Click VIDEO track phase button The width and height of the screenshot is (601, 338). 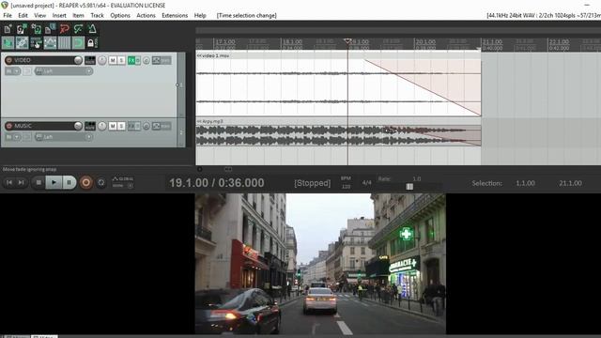pos(146,60)
